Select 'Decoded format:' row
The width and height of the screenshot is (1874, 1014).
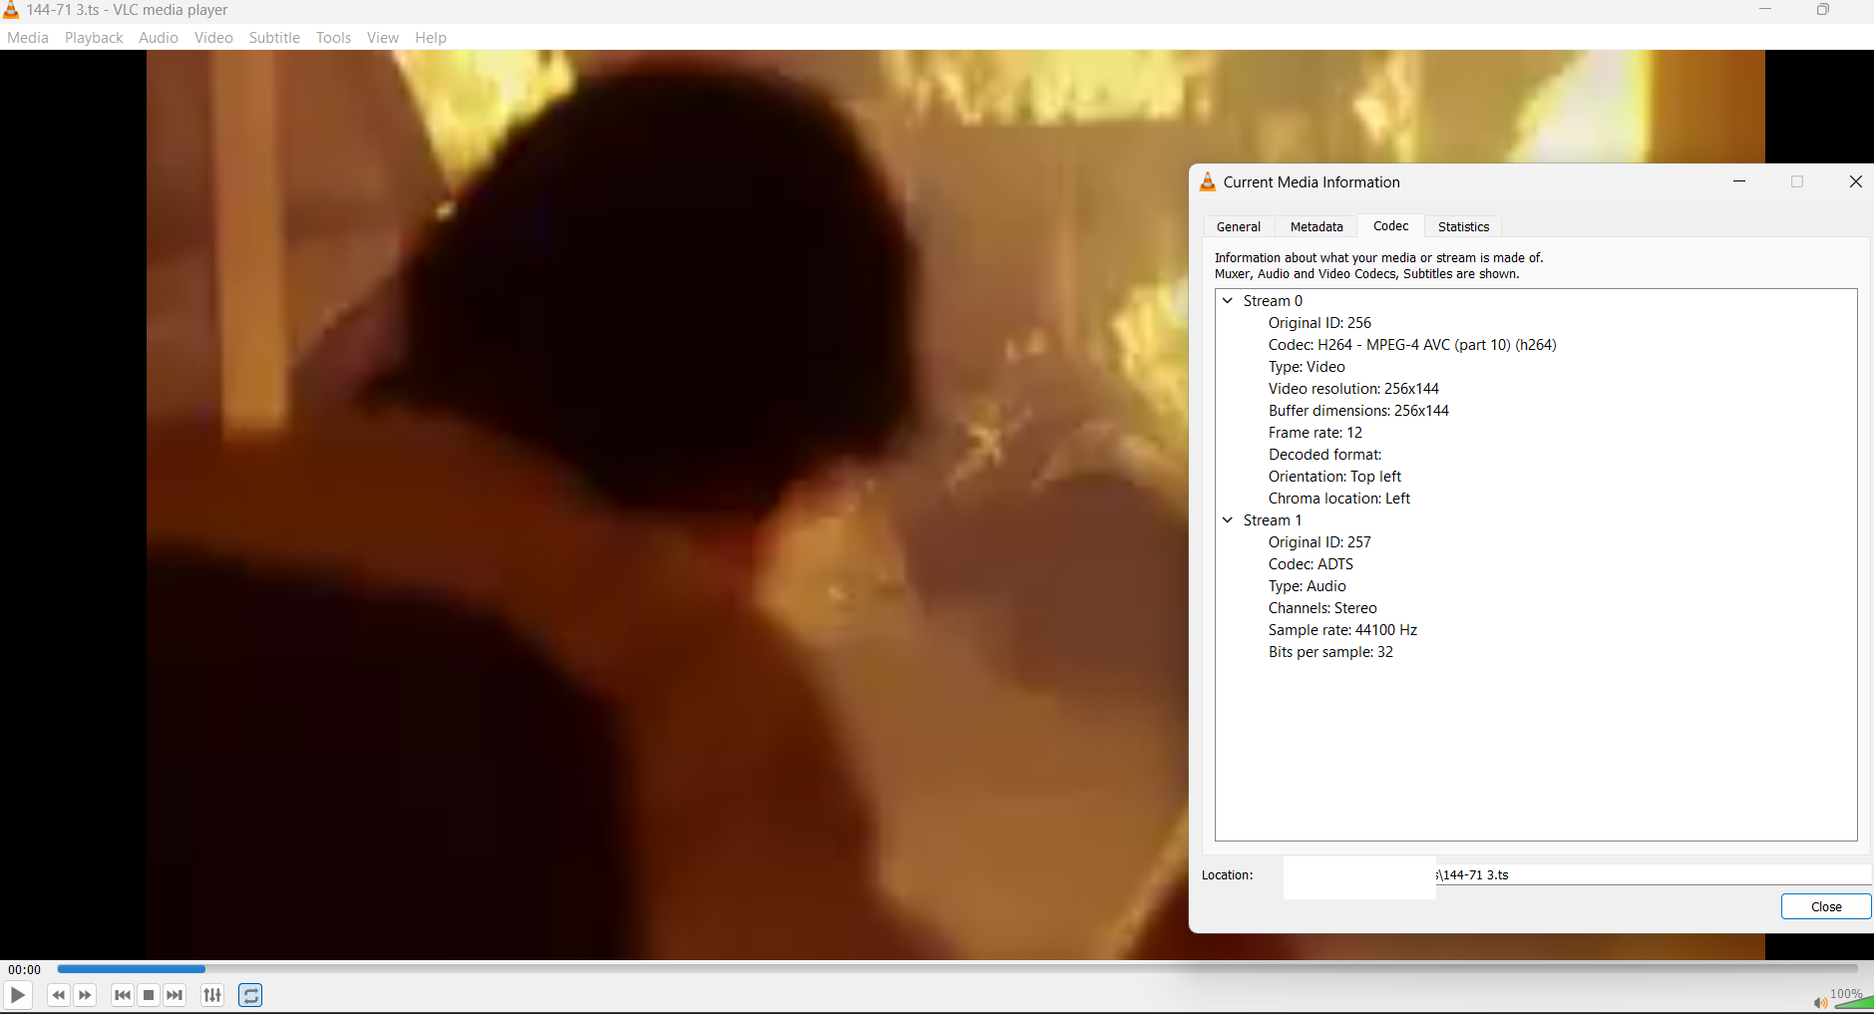tap(1324, 455)
